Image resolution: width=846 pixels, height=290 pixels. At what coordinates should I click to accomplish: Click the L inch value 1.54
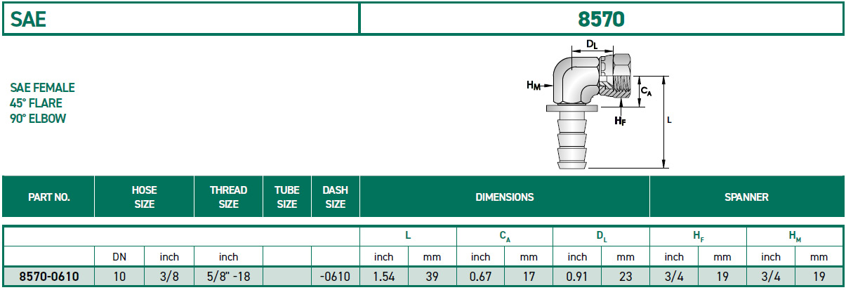[x=384, y=277]
